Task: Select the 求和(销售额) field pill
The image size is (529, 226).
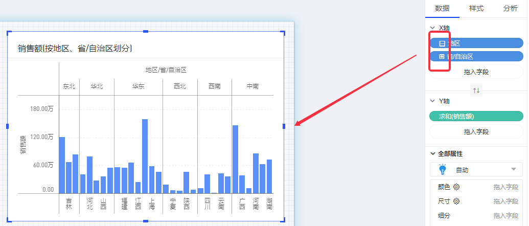Action: coord(476,117)
